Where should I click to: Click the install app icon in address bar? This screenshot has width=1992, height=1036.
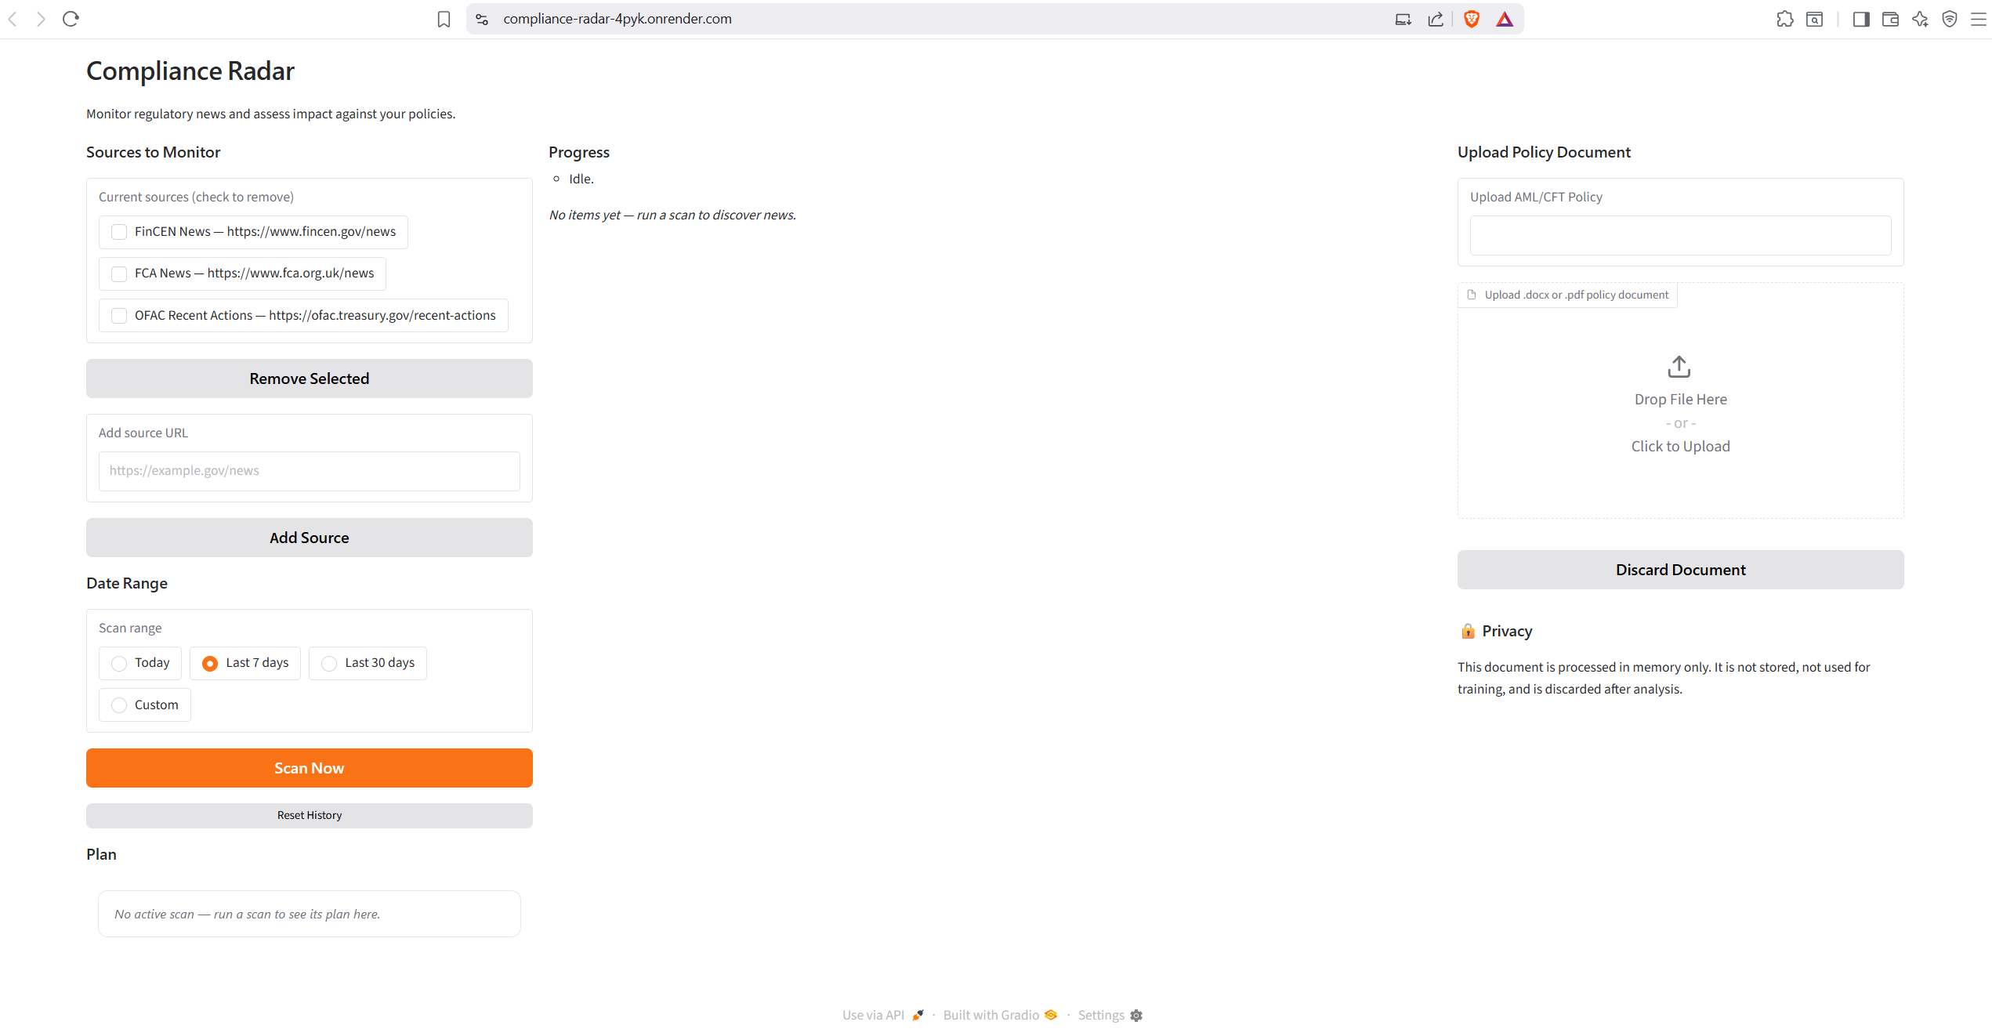click(x=1403, y=19)
